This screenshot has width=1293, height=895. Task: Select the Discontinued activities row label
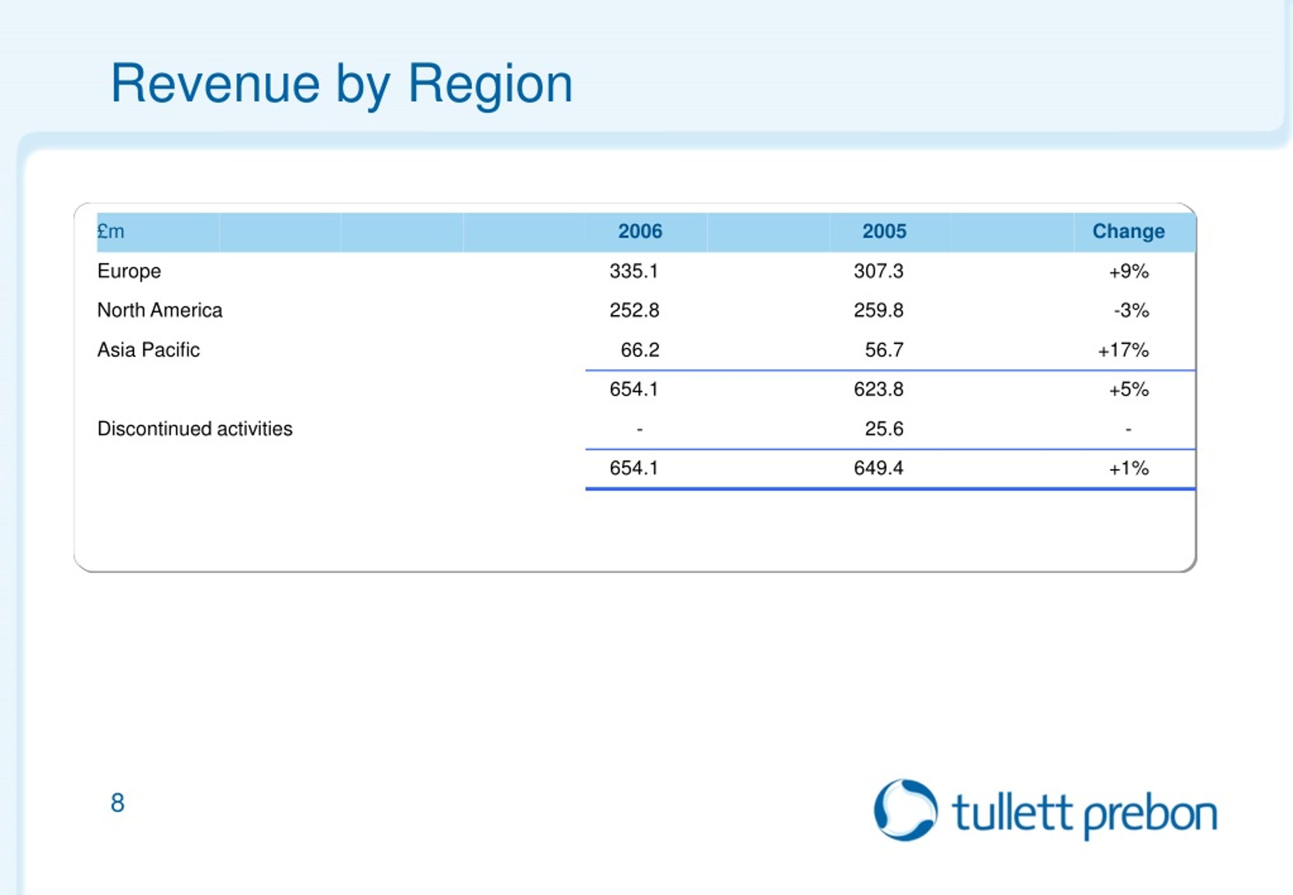194,429
